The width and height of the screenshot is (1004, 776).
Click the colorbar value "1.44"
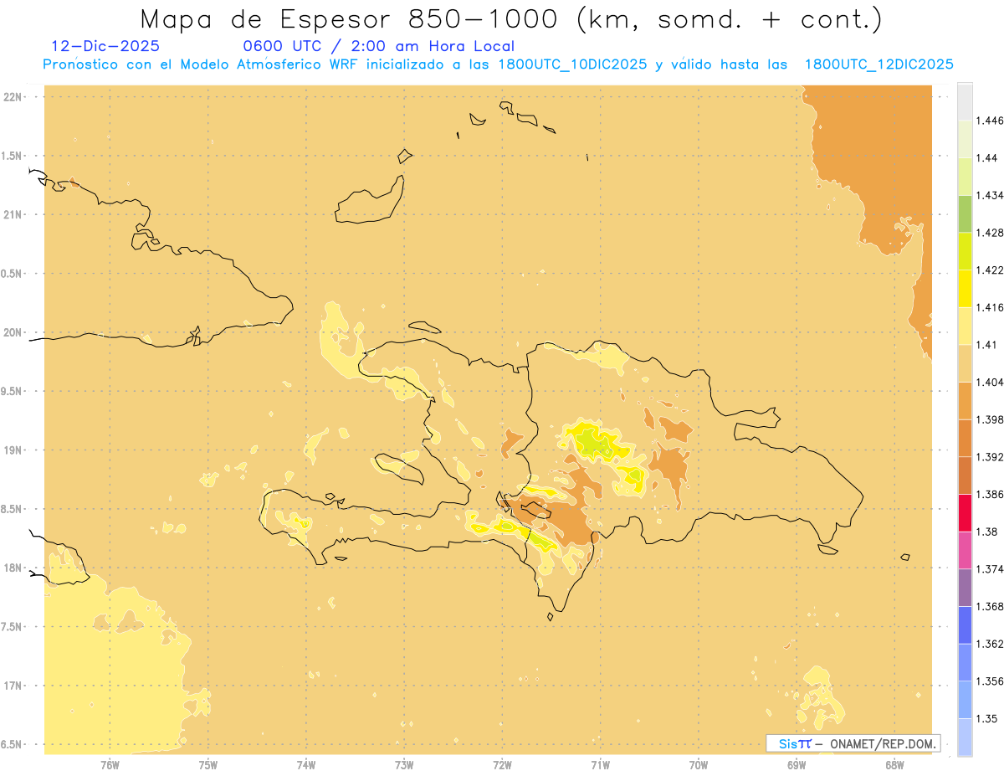(x=988, y=157)
